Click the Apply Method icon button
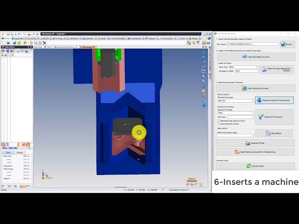Screen dimensions: 299x224 coord(274,133)
